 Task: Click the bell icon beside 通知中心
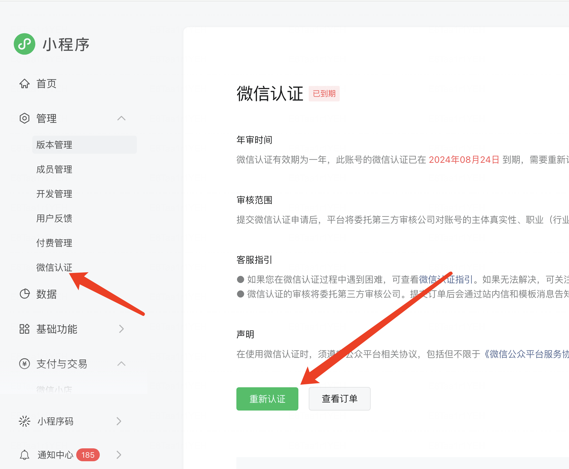click(25, 455)
